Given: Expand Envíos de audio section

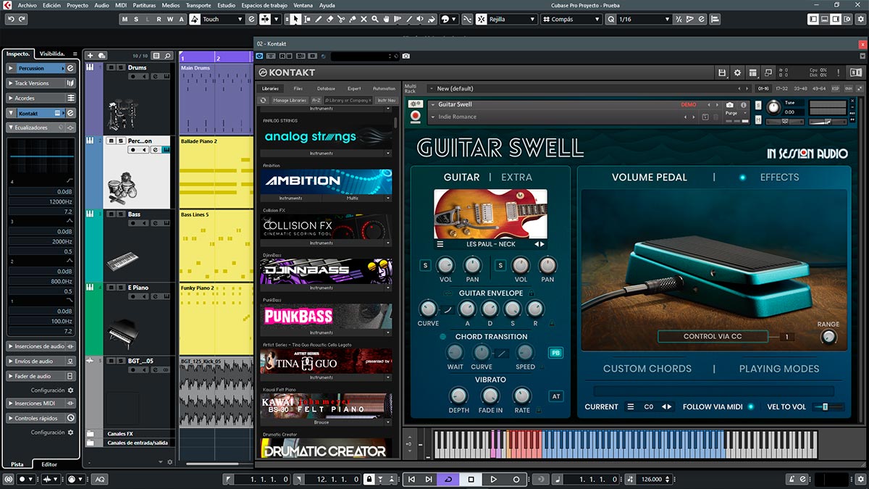Looking at the screenshot, I should [x=41, y=361].
